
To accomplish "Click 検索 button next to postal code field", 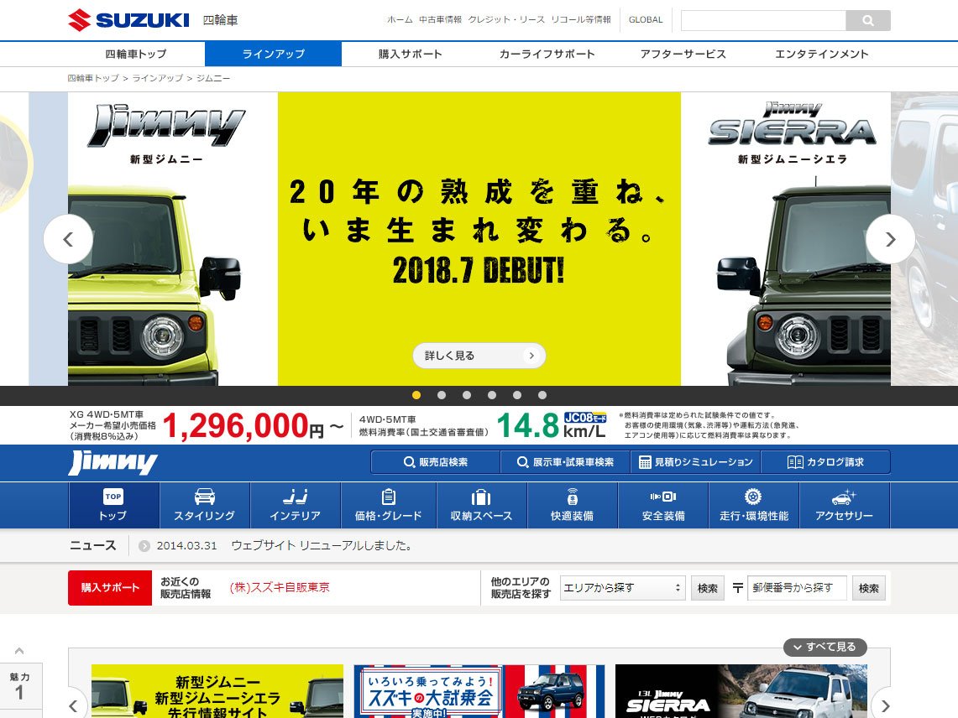I will (869, 588).
